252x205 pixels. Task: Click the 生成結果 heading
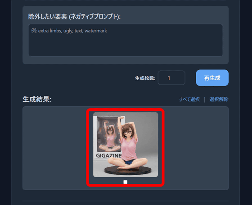coord(37,99)
